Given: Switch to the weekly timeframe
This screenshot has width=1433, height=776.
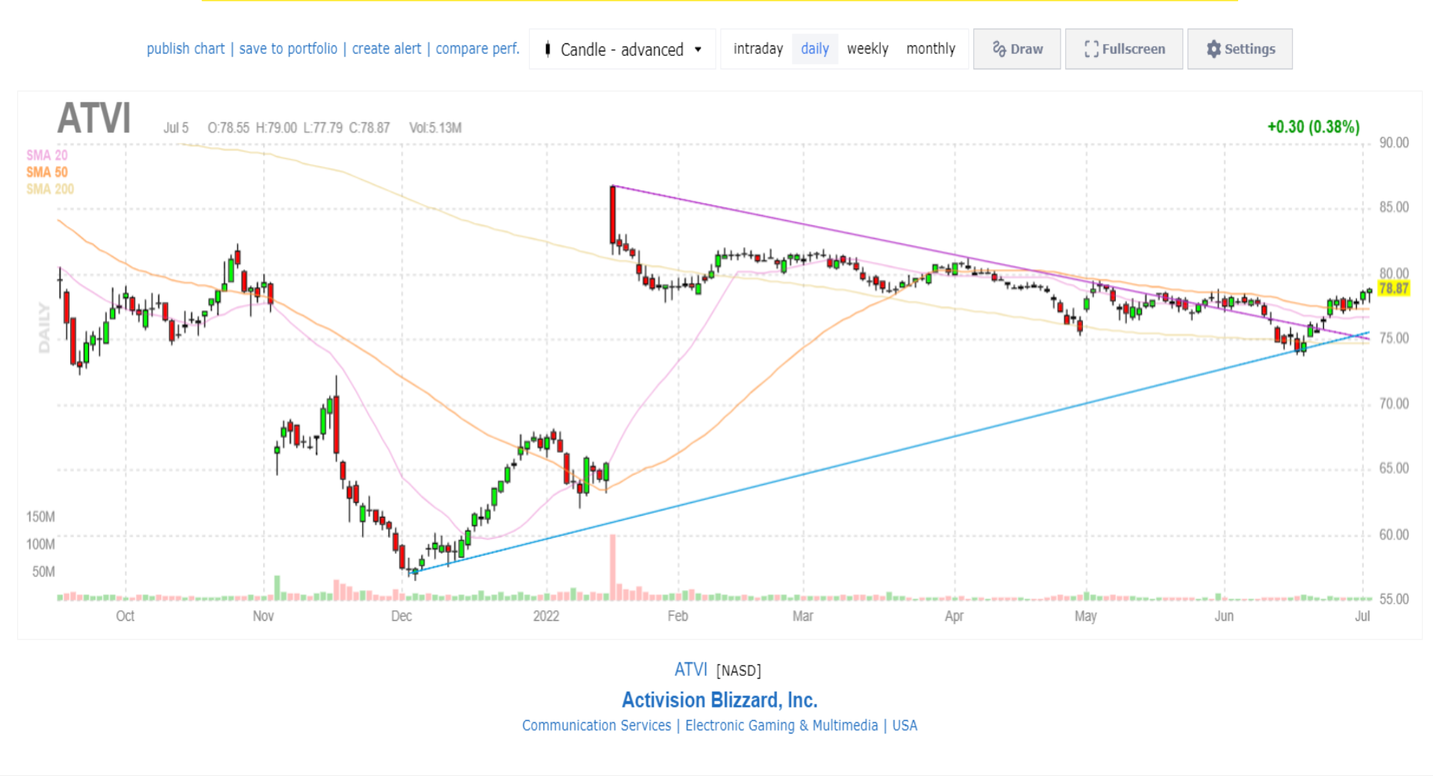Looking at the screenshot, I should [x=867, y=49].
